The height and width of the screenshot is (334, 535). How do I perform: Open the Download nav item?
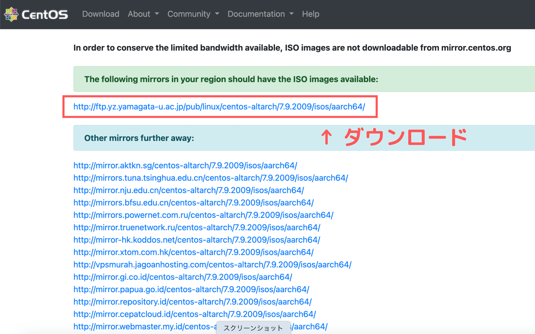pos(101,14)
